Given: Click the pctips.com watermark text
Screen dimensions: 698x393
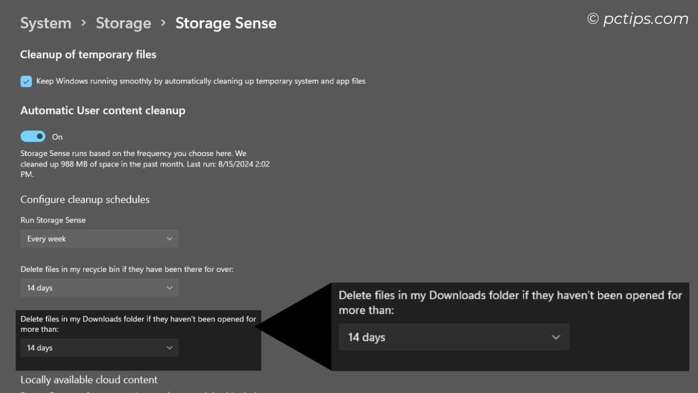Looking at the screenshot, I should [639, 18].
